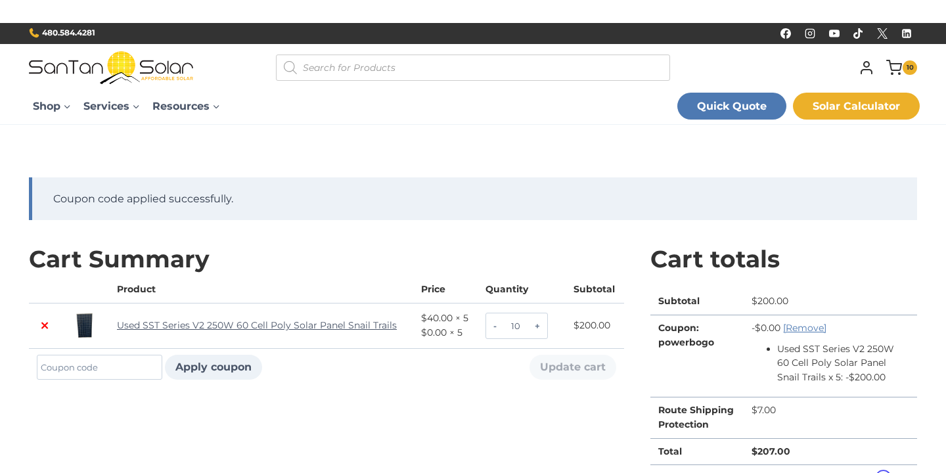Call number 480.584.4281 link
946x473 pixels.
(x=68, y=33)
